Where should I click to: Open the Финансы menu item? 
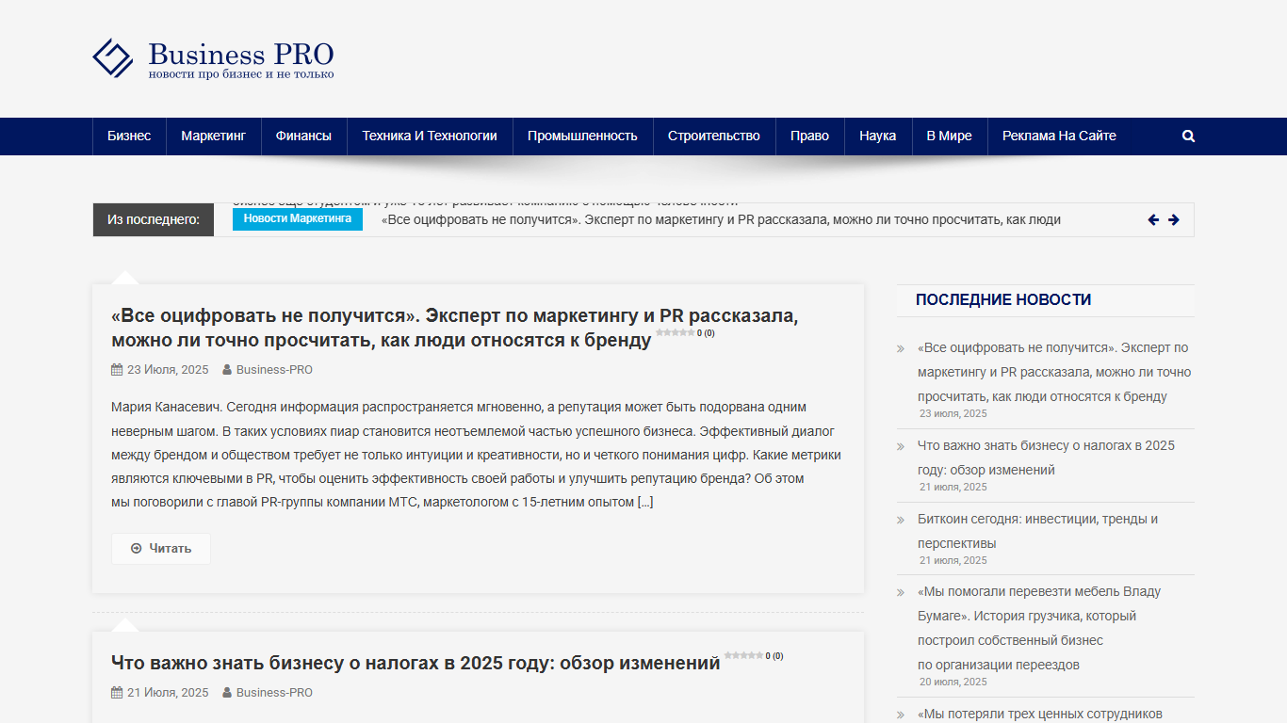[303, 137]
